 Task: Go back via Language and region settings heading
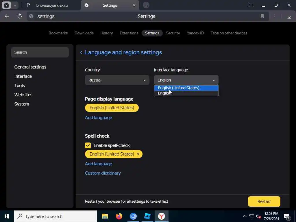[121, 52]
